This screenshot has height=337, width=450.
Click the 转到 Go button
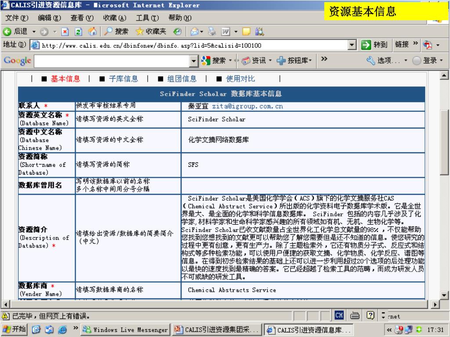click(x=374, y=45)
